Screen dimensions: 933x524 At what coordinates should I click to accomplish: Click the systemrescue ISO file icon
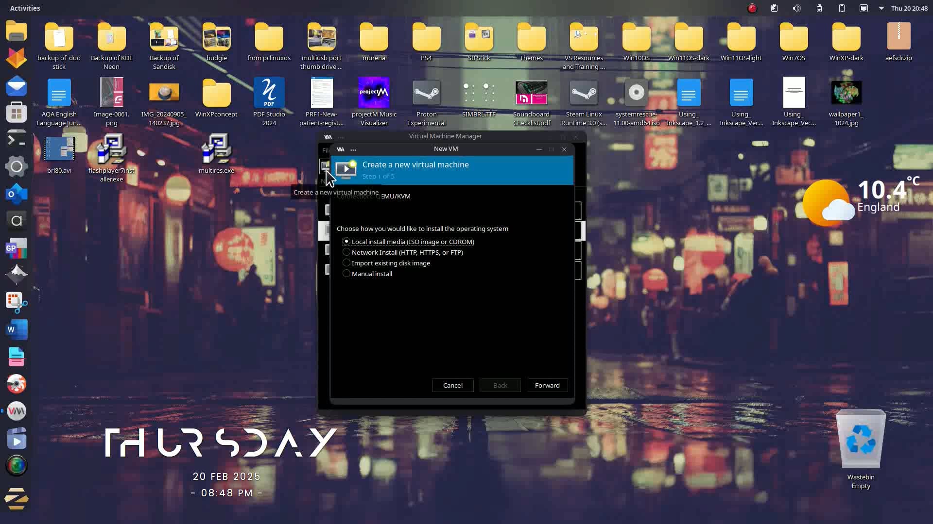click(x=636, y=92)
